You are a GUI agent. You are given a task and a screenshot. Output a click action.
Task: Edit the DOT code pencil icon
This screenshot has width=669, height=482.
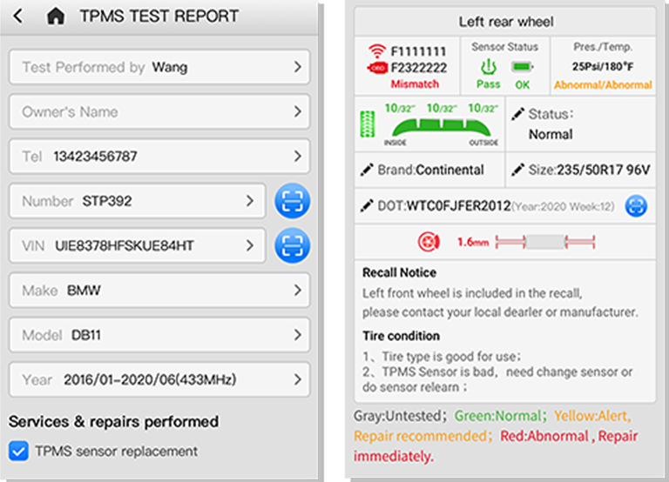[x=367, y=206]
